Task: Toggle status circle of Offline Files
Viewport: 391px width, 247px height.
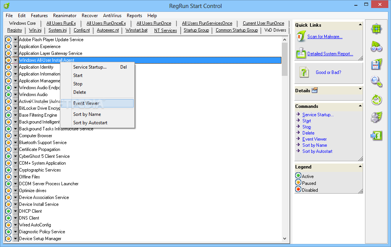Action: [8, 177]
